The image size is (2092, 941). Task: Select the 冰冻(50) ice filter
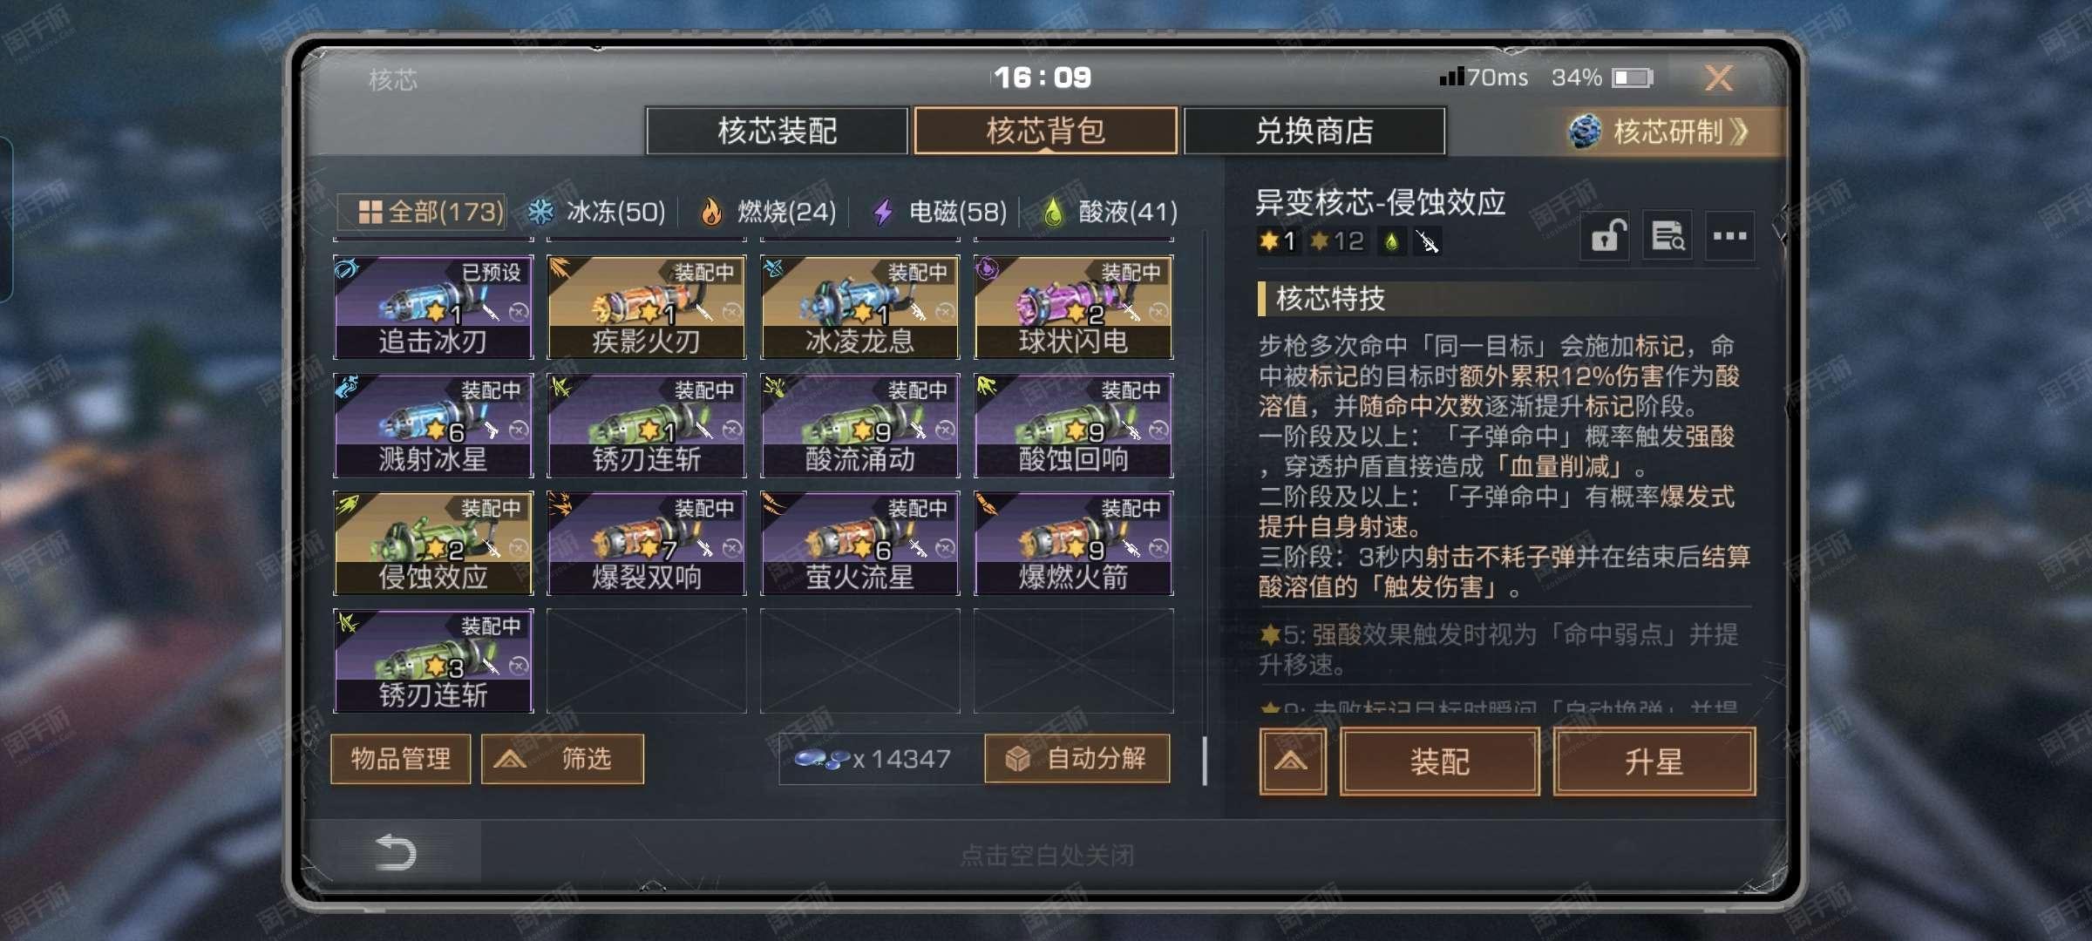click(597, 212)
